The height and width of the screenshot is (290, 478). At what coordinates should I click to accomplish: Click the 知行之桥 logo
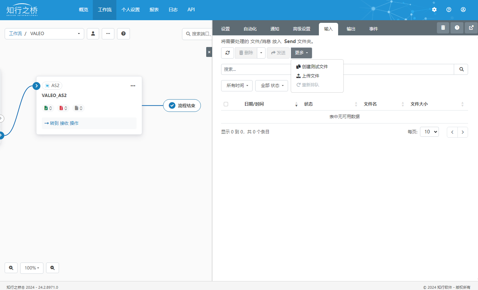pyautogui.click(x=22, y=10)
